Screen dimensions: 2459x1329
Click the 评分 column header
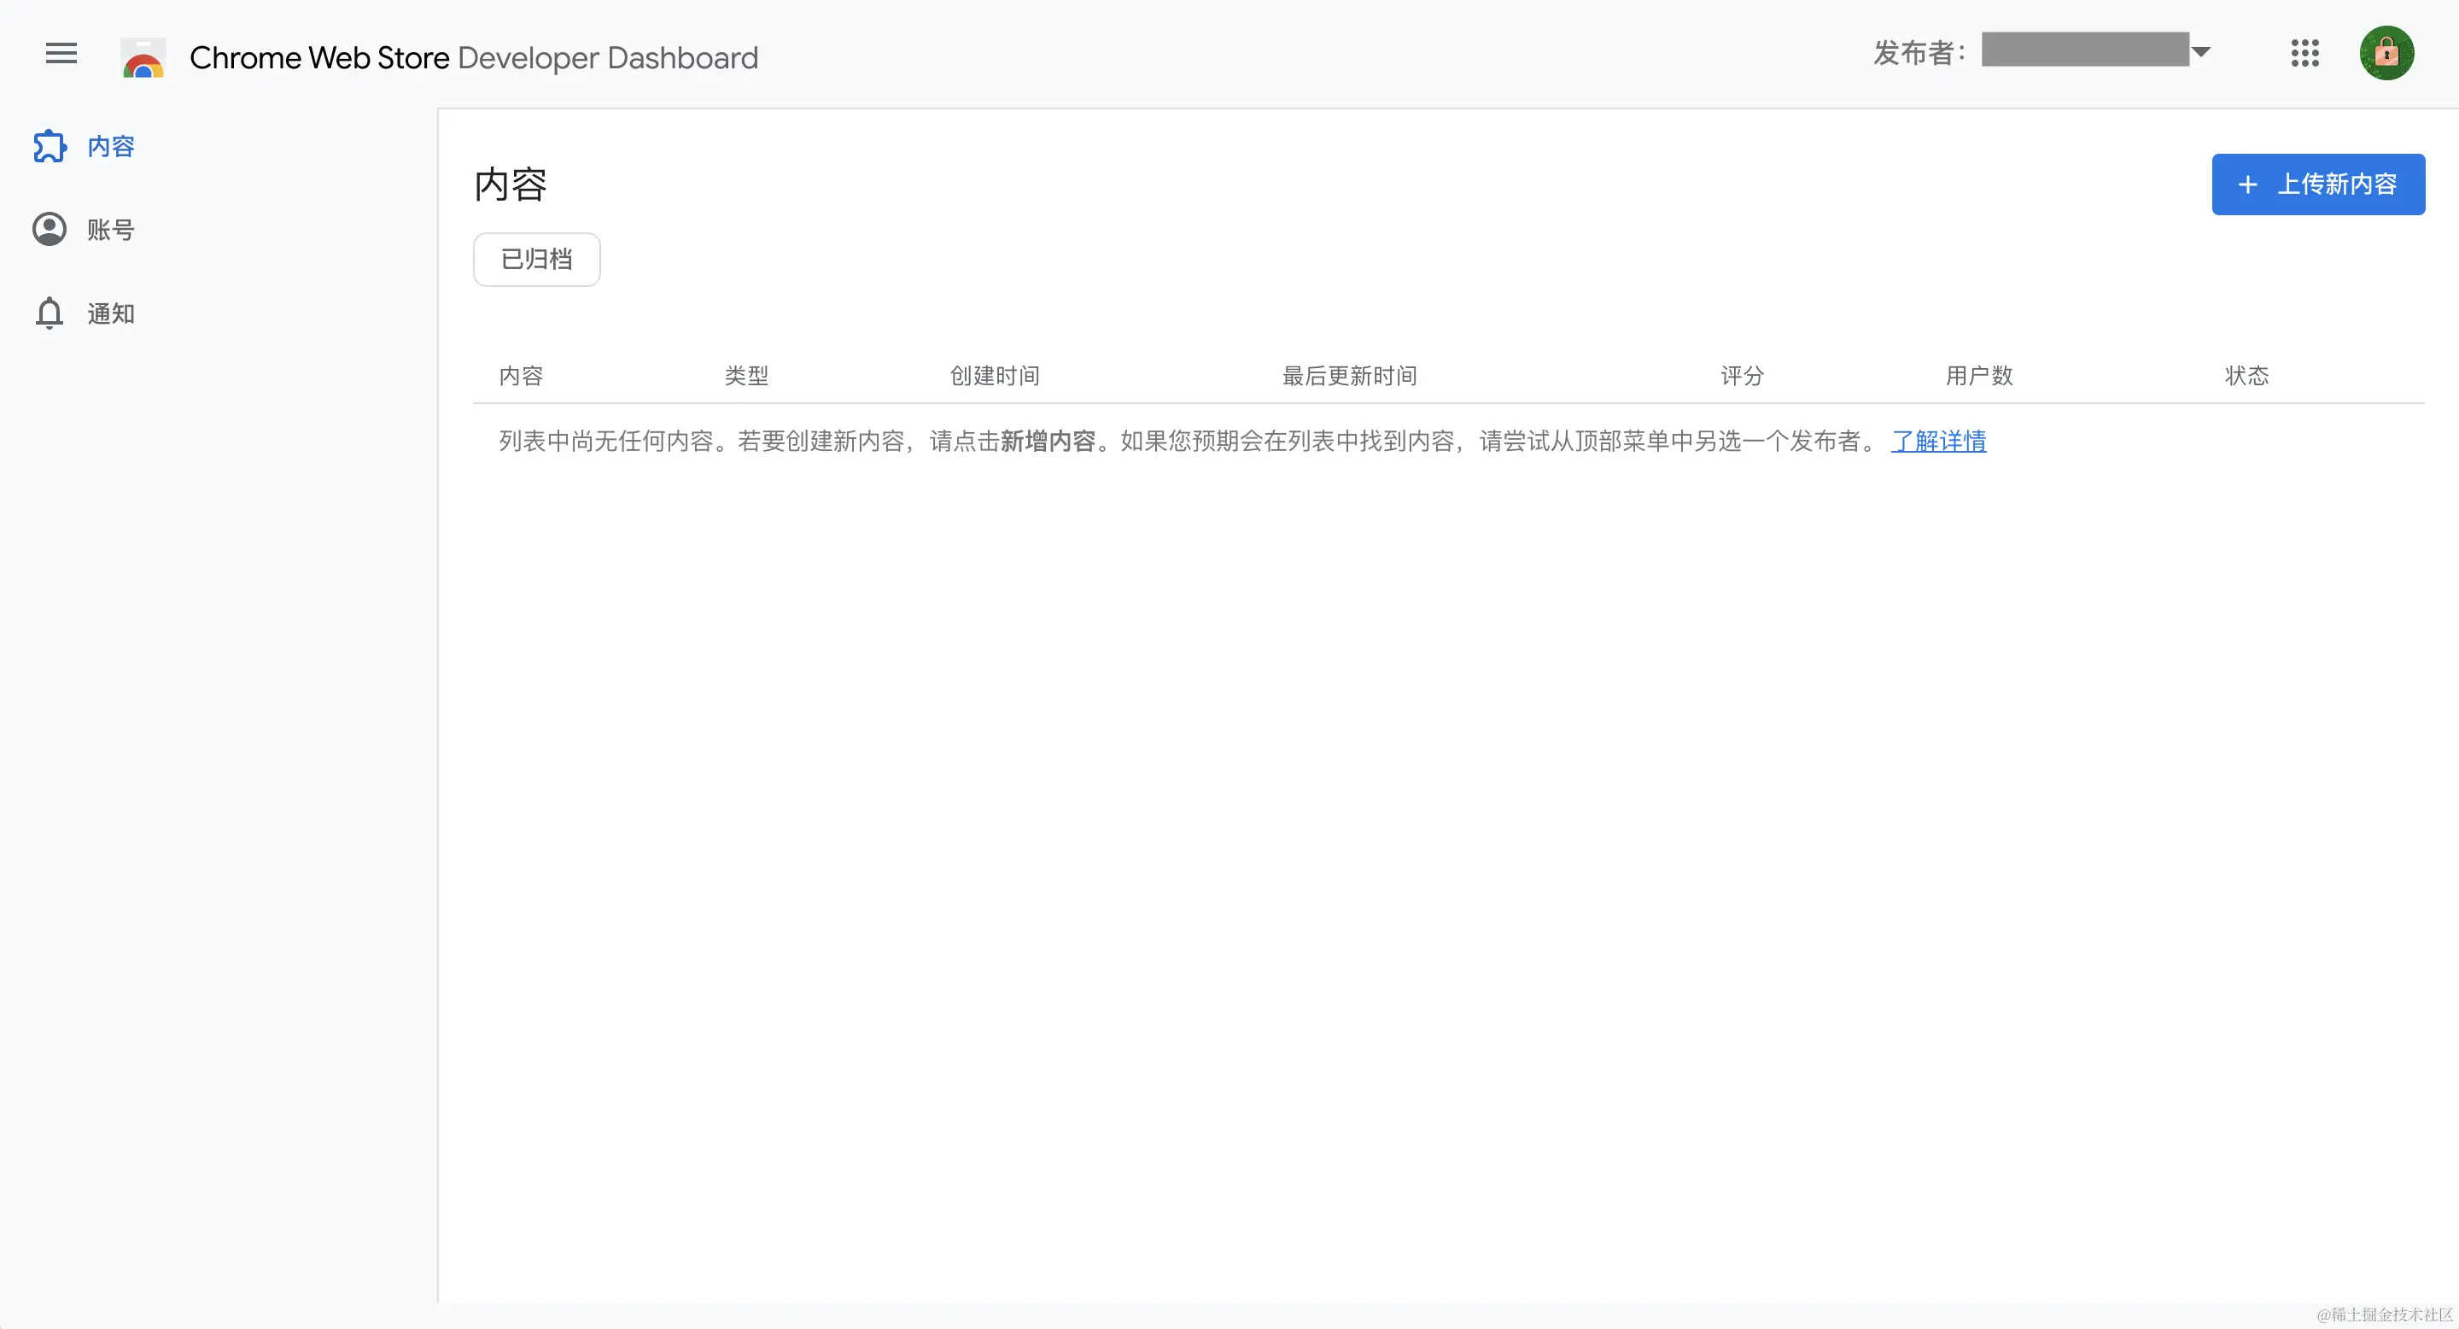click(1742, 376)
